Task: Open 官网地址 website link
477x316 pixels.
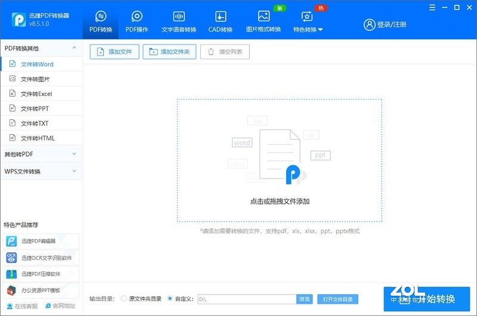Action: coord(60,306)
